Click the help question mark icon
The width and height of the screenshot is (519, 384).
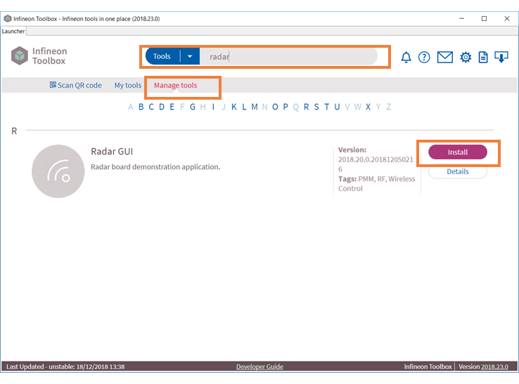click(424, 57)
